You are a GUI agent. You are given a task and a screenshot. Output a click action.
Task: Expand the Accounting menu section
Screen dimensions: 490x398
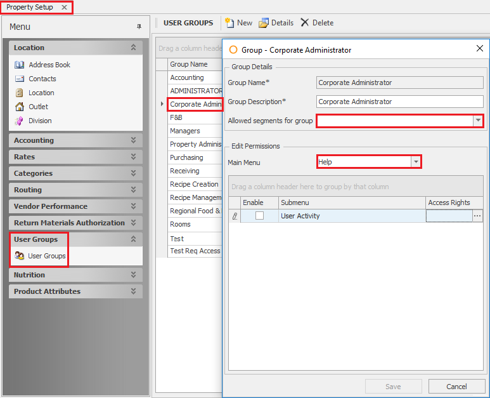(133, 140)
